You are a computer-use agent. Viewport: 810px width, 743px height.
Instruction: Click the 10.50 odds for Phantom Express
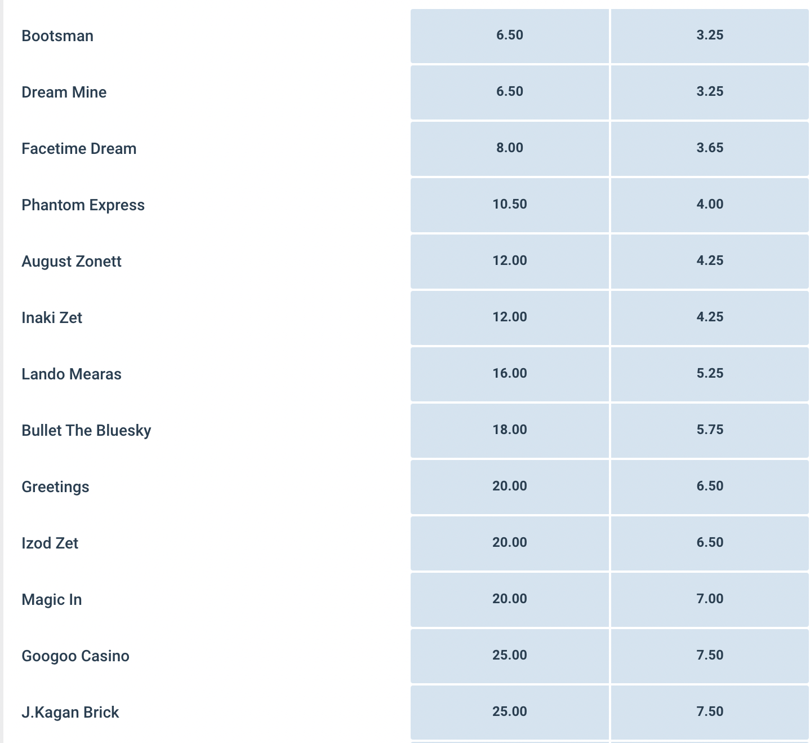tap(509, 204)
